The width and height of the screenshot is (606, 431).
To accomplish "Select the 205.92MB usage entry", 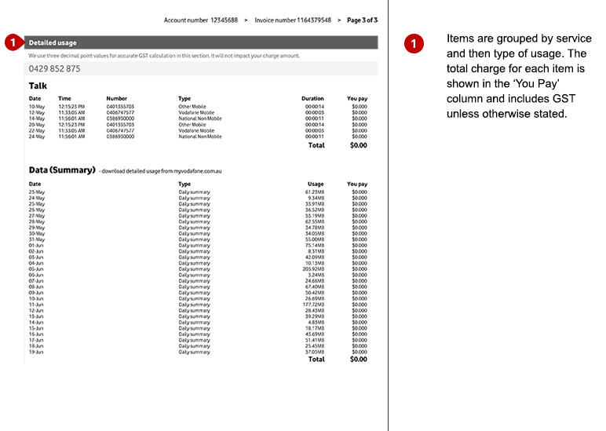I will tap(314, 268).
